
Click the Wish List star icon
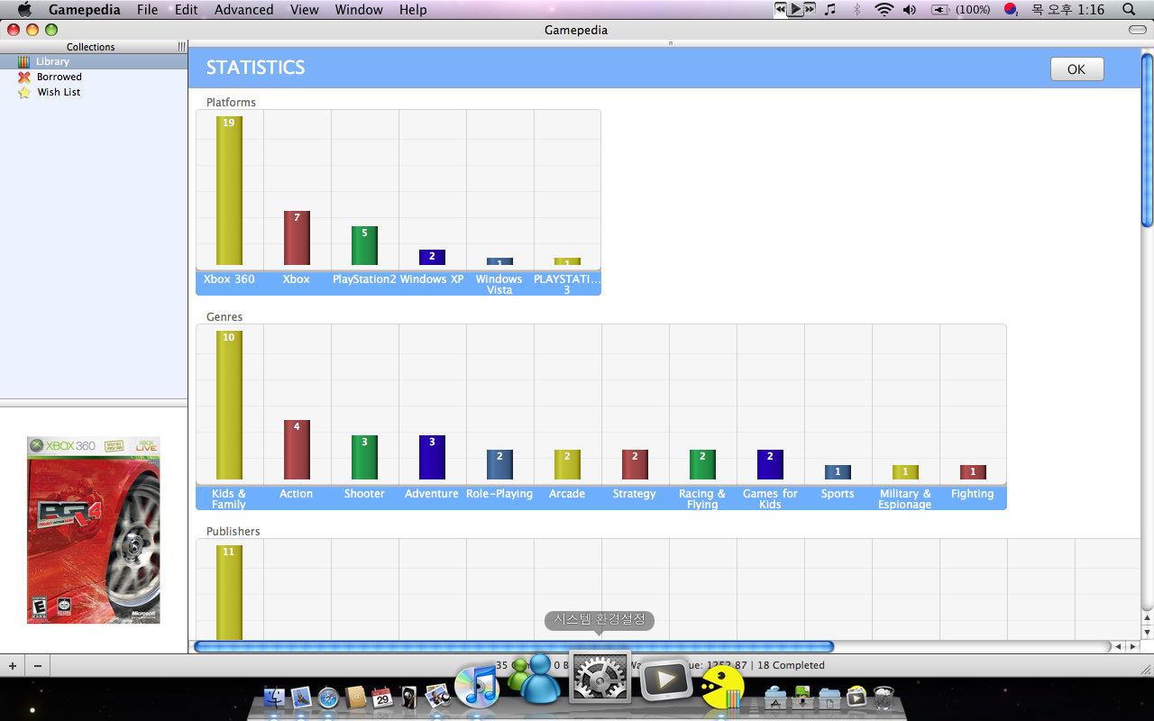(x=23, y=92)
